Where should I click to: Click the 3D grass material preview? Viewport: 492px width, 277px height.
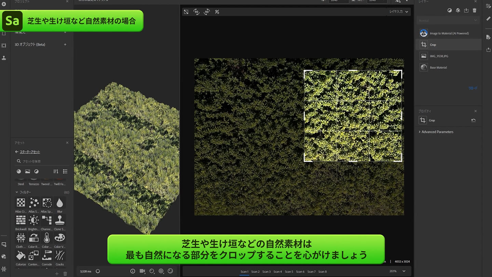click(x=126, y=157)
